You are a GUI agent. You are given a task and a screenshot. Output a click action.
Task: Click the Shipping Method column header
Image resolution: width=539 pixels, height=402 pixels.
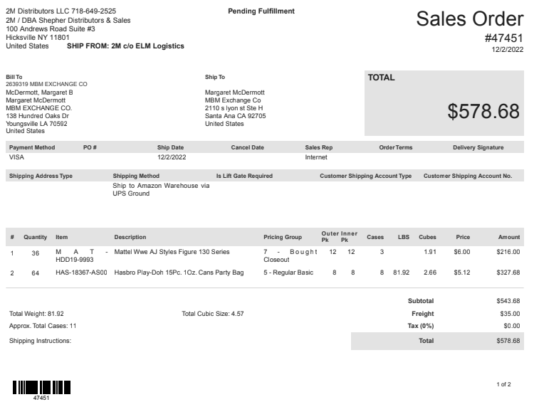(x=136, y=176)
